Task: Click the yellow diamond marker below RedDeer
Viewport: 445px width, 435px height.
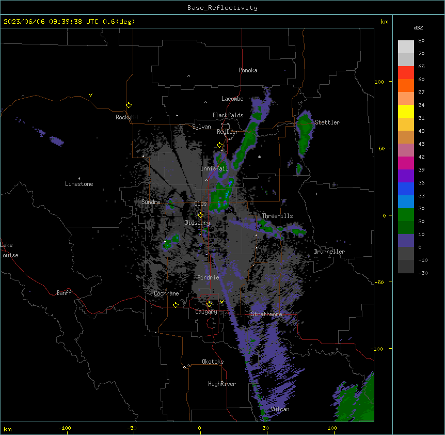Action: point(219,145)
